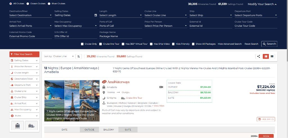The height and width of the screenshot is (138, 288).
Task: Click the search magnifier icon
Action: coord(264,44)
